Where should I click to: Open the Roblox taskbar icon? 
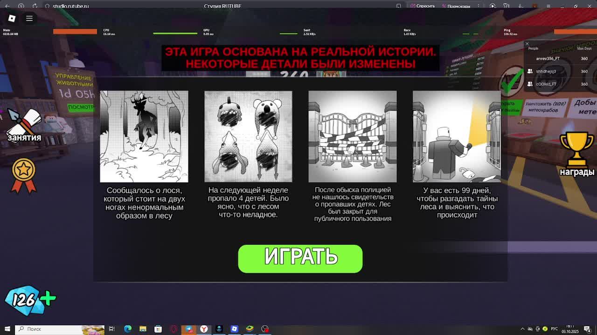tap(234, 329)
